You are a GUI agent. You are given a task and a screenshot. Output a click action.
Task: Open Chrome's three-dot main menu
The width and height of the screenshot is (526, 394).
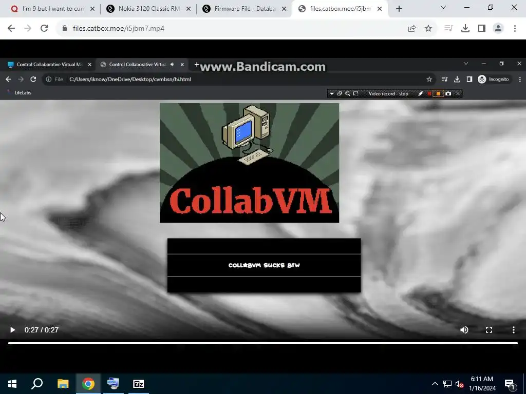click(515, 29)
